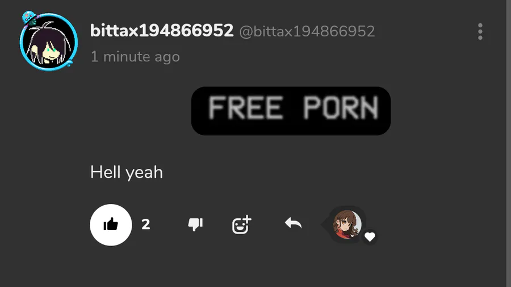Like the comment with the thumbs-up button

[111, 224]
